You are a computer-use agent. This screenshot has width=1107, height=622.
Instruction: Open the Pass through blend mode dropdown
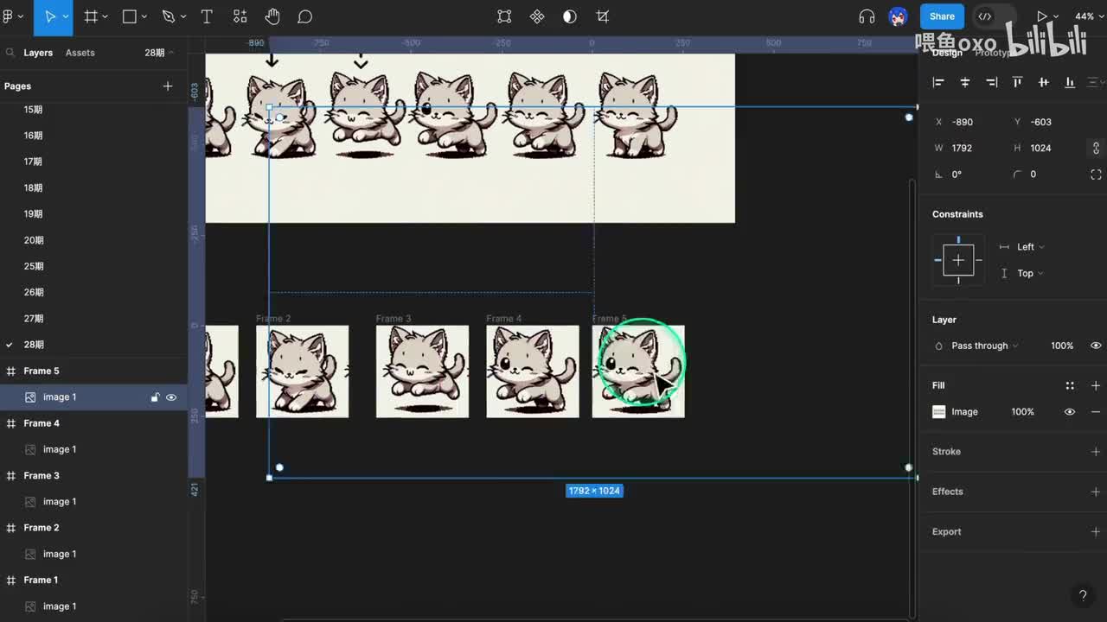click(984, 346)
